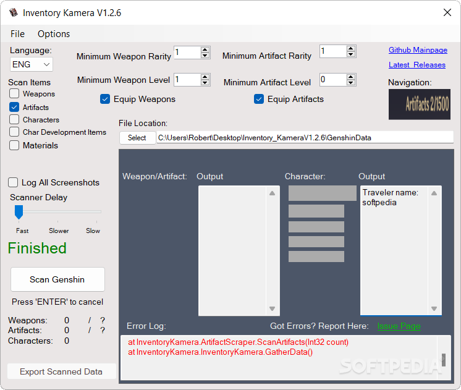Viewport: 461px width, 390px height.
Task: Enable the Weapons scan checkbox
Action: (x=14, y=94)
